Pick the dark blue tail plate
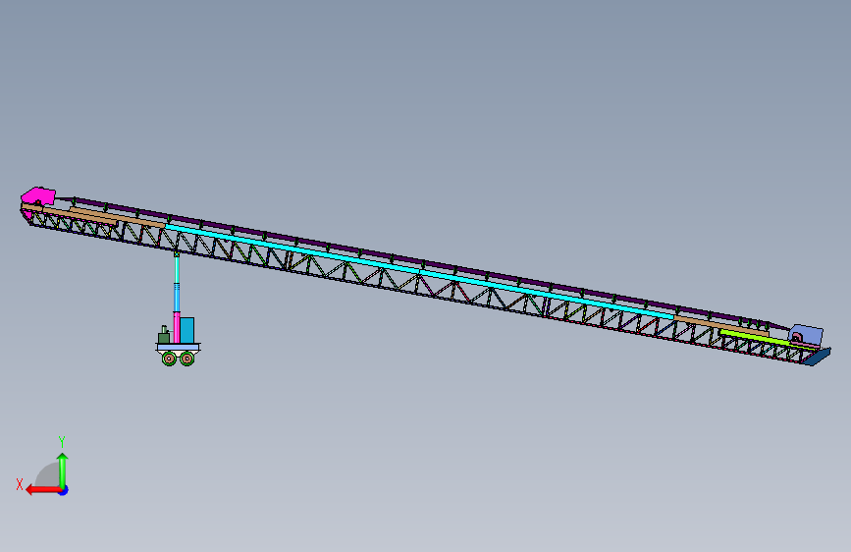The height and width of the screenshot is (552, 851). click(817, 357)
